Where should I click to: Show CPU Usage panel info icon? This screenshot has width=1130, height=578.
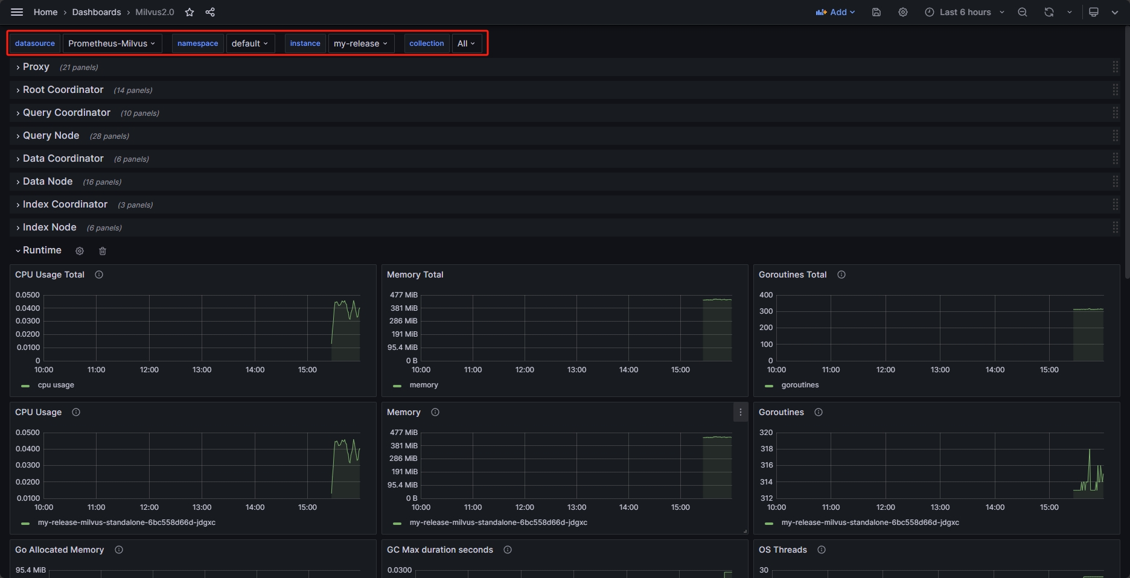click(76, 412)
